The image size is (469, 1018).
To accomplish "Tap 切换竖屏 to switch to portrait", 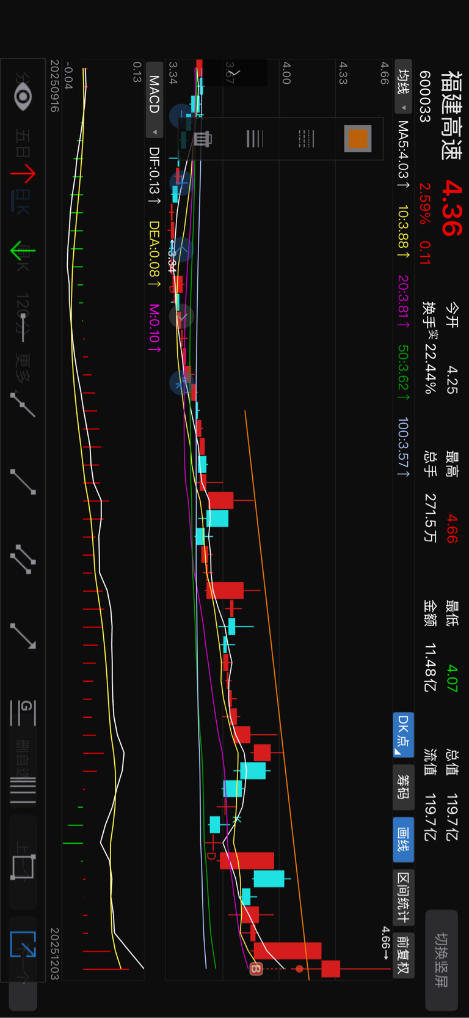I will [441, 960].
